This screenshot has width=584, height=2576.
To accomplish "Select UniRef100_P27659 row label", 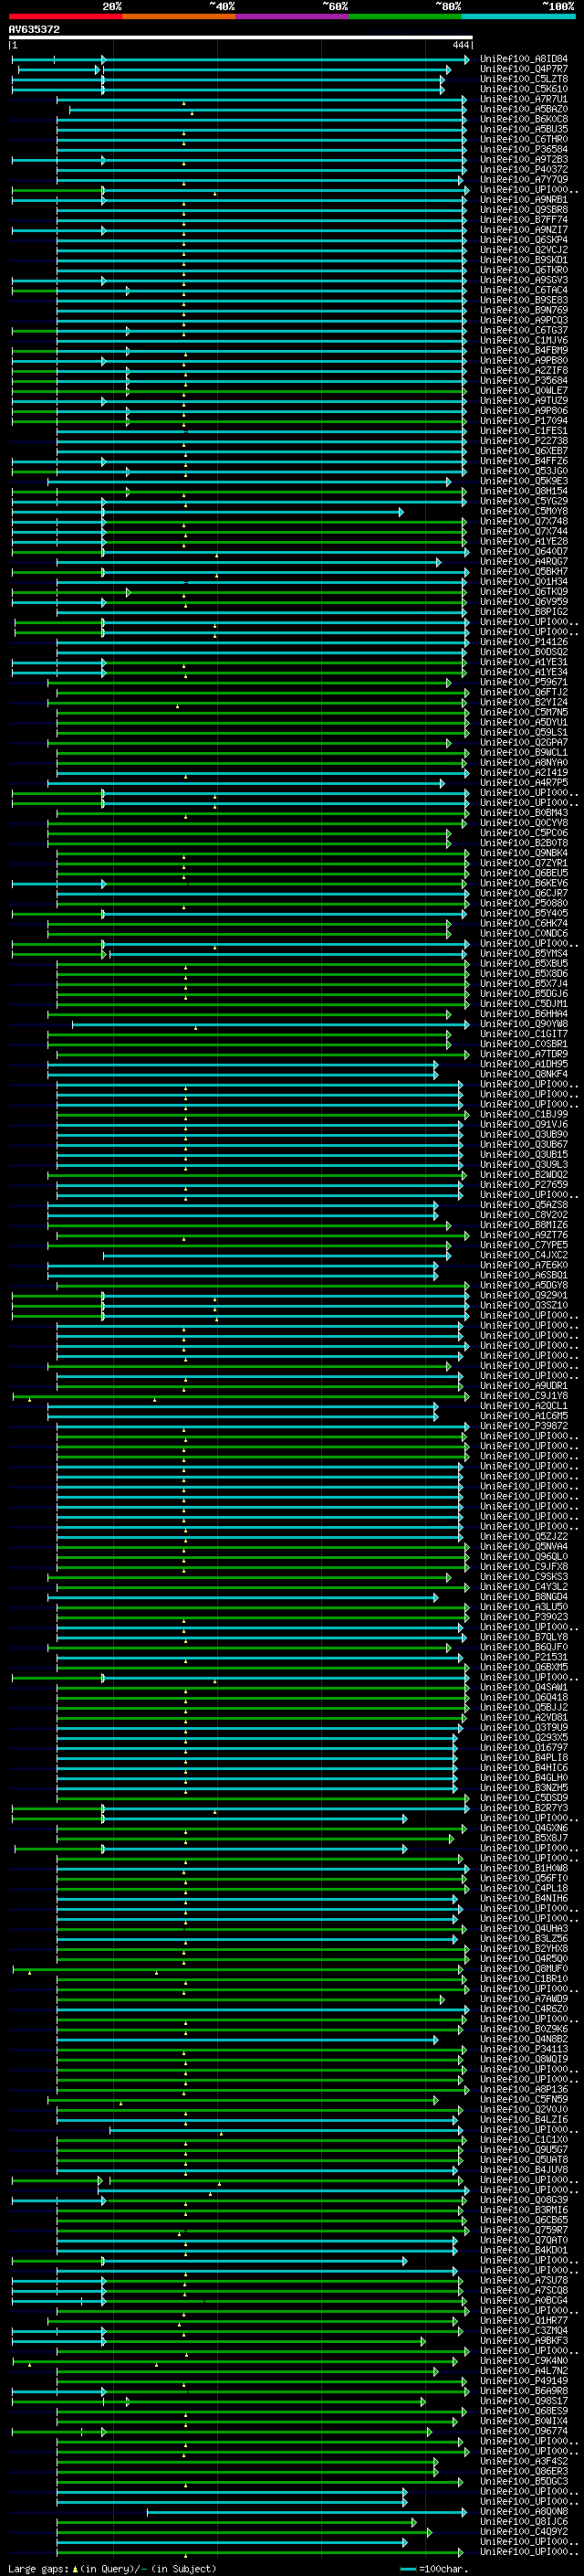I will (523, 1186).
